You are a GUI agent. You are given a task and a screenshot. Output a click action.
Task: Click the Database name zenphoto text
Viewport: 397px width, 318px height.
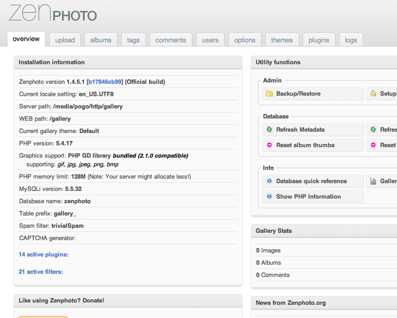point(55,201)
